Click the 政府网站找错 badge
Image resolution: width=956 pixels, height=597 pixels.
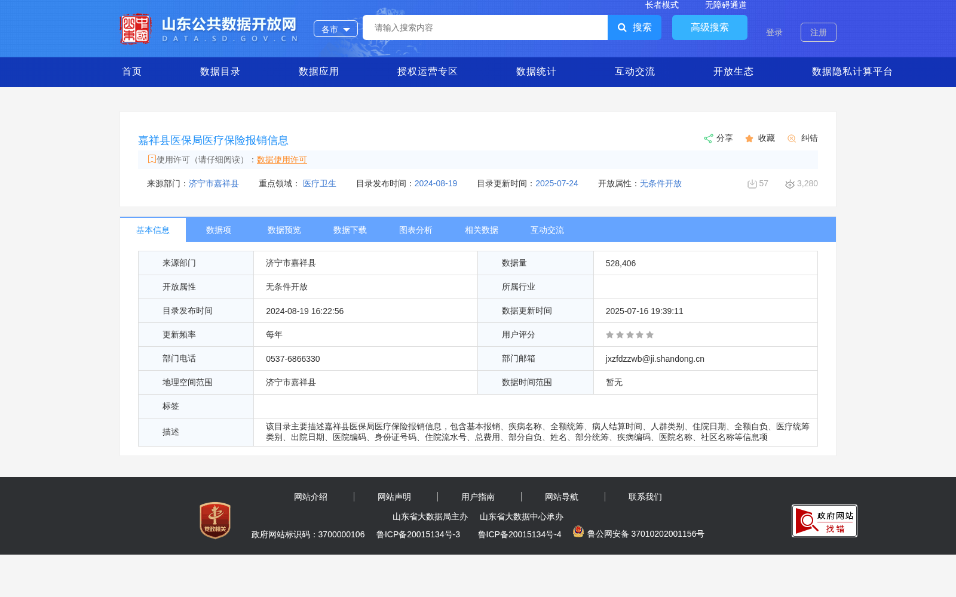point(825,521)
